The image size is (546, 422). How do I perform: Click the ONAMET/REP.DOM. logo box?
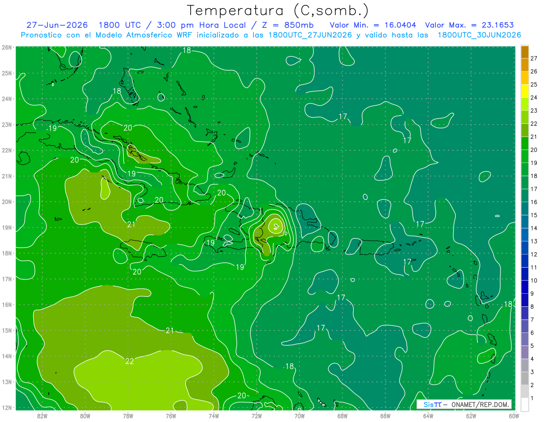pyautogui.click(x=464, y=404)
